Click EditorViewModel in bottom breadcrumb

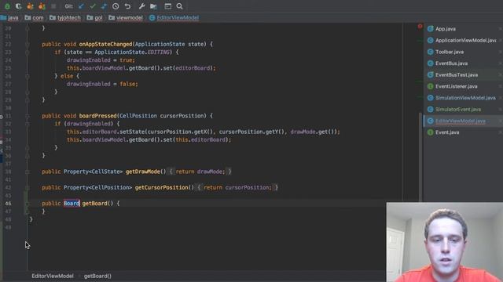click(x=53, y=276)
